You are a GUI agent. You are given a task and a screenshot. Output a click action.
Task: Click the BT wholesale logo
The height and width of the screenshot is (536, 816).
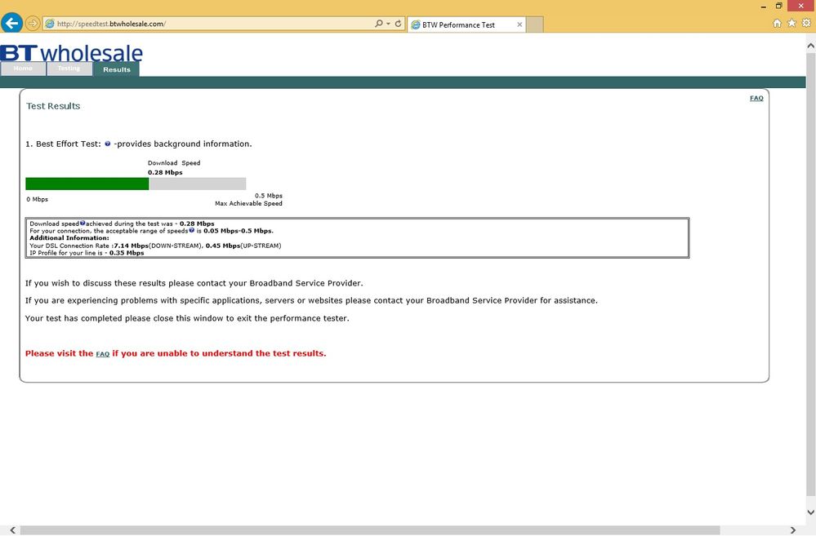[71, 53]
